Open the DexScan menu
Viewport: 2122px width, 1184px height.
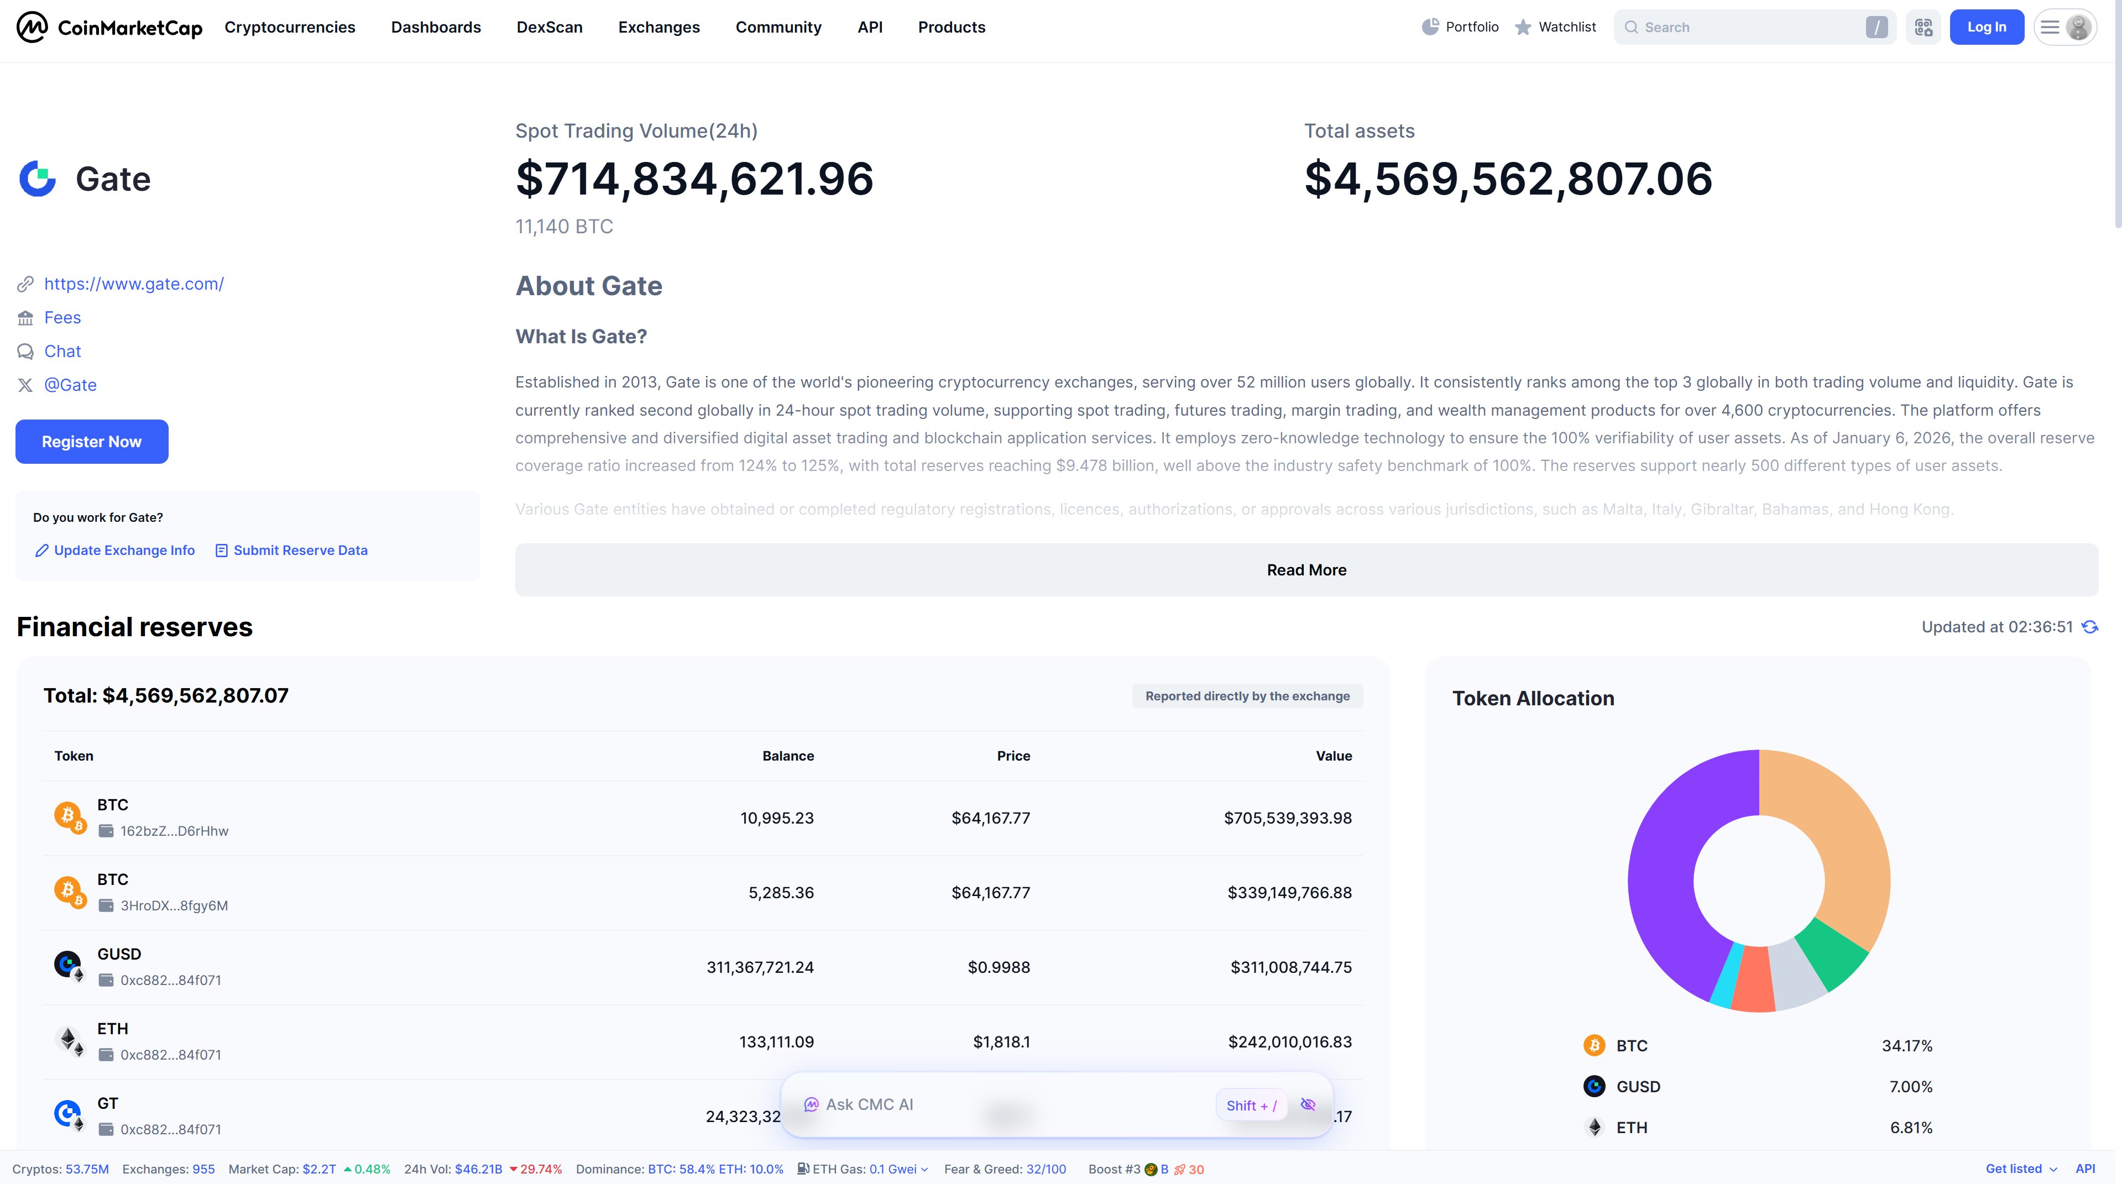point(550,27)
